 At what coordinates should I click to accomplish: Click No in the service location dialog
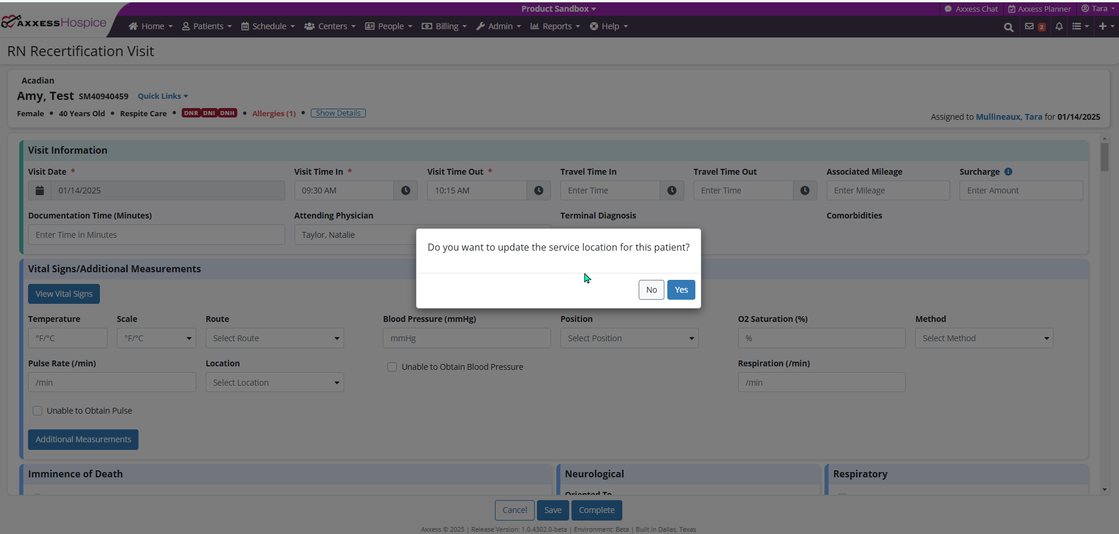pos(651,290)
